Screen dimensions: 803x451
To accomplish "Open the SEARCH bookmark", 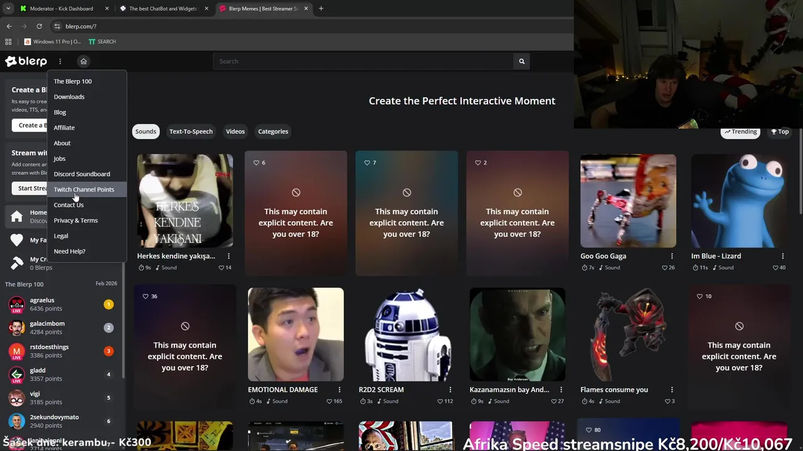I will pyautogui.click(x=102, y=42).
